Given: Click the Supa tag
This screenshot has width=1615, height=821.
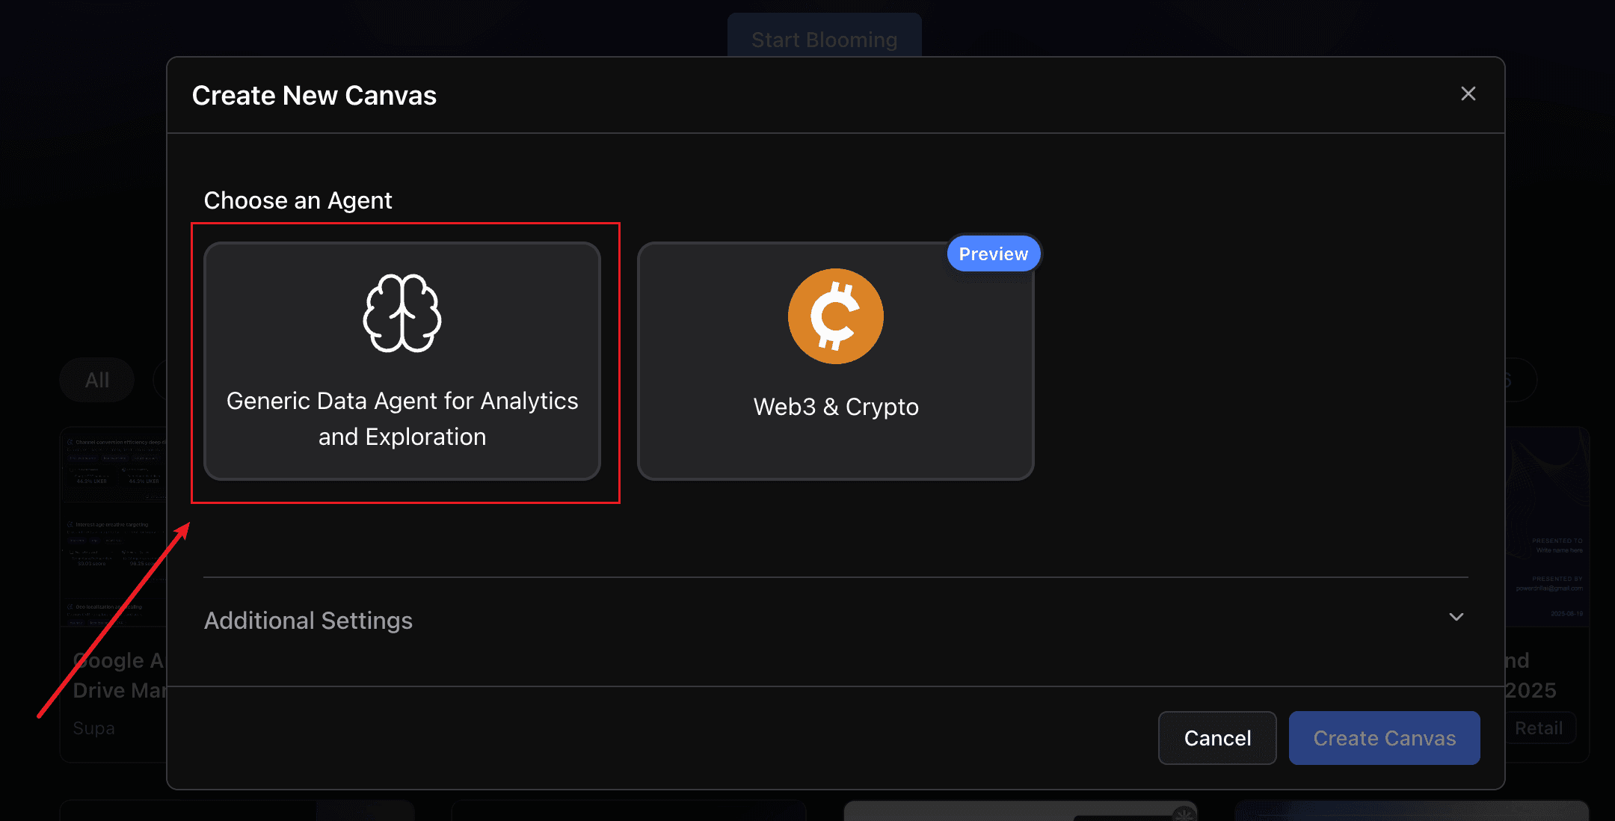Looking at the screenshot, I should coord(94,728).
